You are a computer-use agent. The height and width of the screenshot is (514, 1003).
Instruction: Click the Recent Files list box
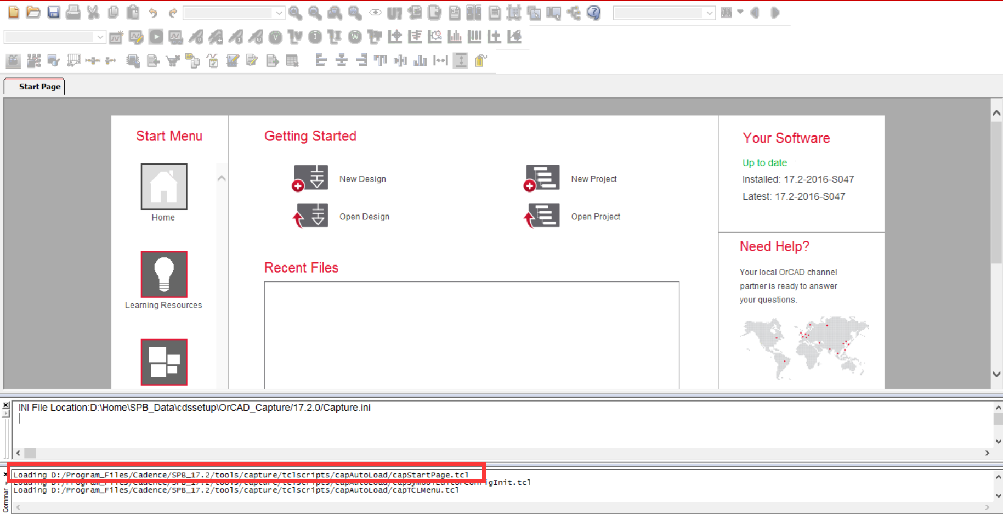tap(472, 335)
